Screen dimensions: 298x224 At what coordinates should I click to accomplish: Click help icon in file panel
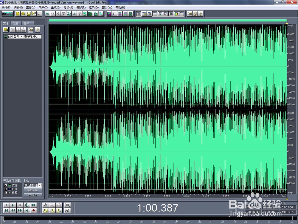38,30
